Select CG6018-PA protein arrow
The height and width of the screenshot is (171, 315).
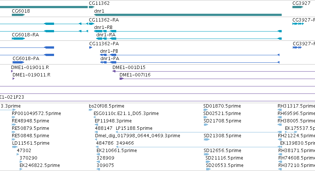[x=18, y=62]
